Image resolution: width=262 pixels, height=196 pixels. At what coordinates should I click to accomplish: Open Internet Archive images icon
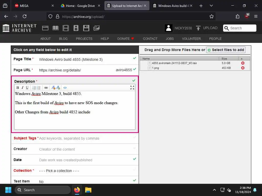point(96,28)
